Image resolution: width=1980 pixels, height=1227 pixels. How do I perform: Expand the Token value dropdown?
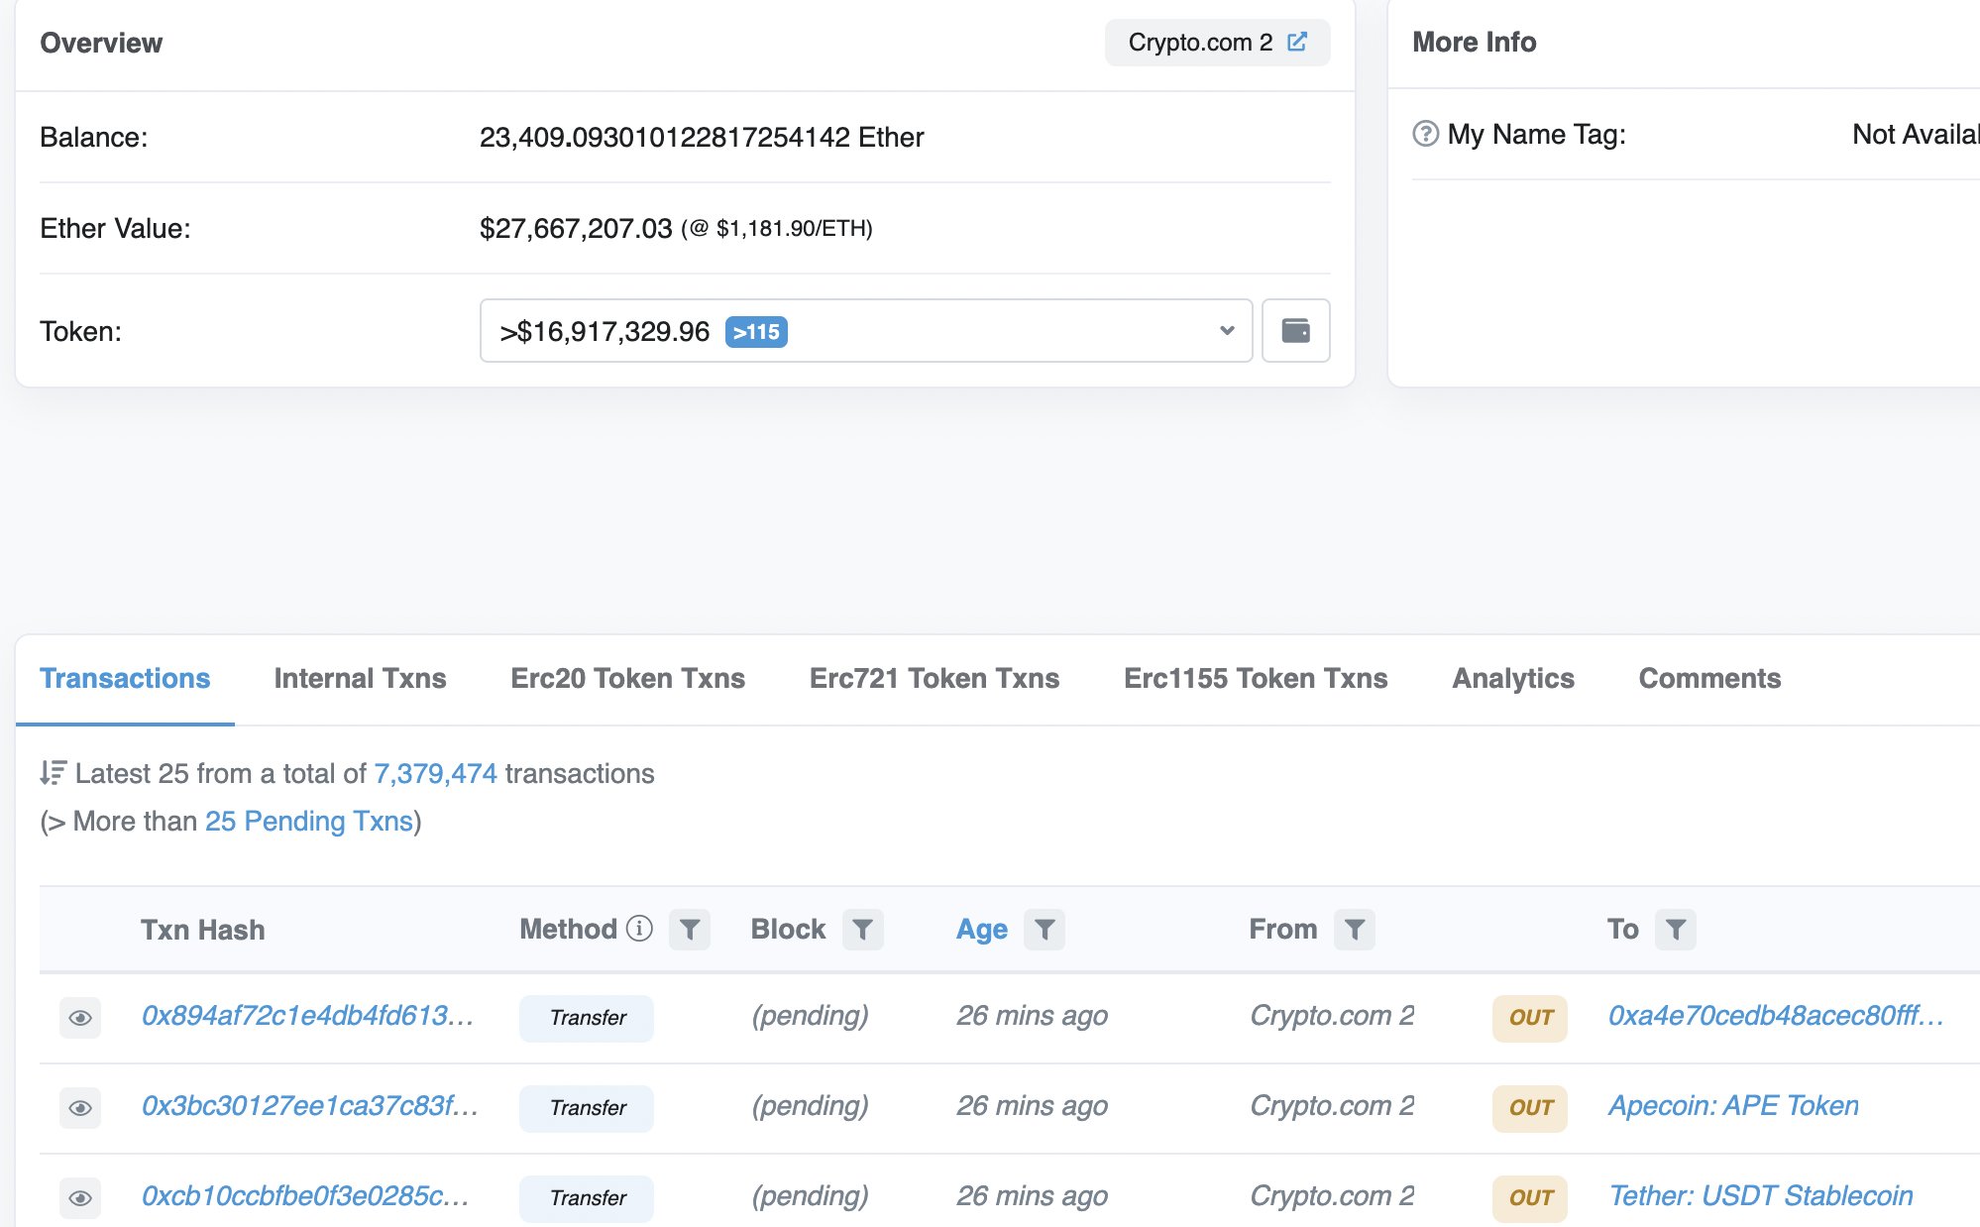(1226, 330)
